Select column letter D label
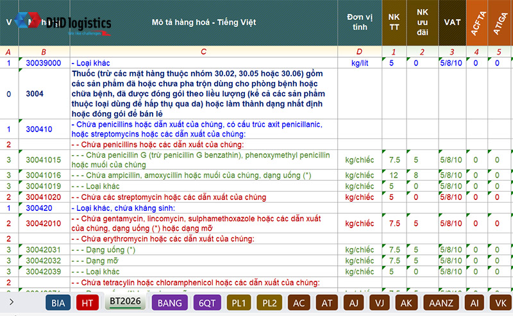The height and width of the screenshot is (316, 513). 359,52
